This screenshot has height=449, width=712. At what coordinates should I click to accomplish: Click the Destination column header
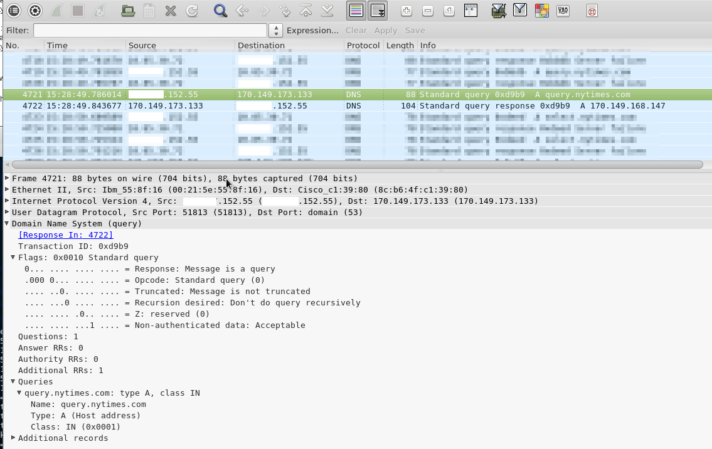click(x=261, y=45)
